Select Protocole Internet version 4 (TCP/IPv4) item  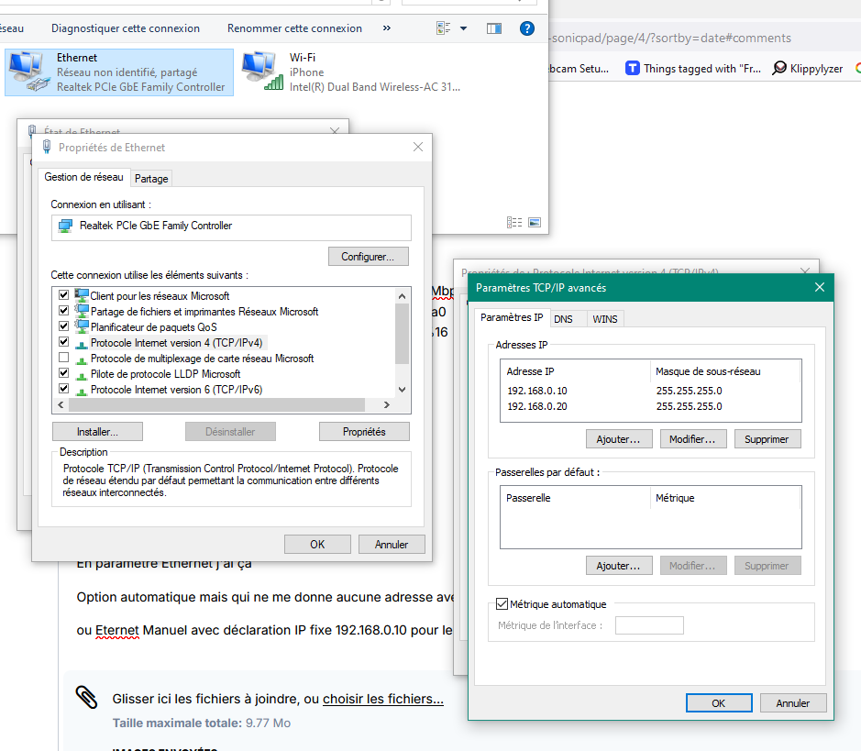176,343
